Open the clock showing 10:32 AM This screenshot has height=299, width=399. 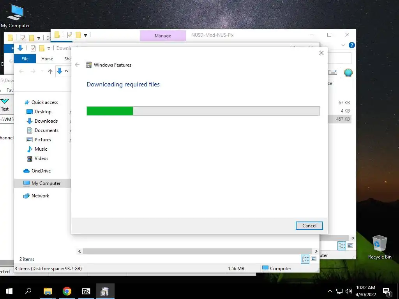tap(365, 291)
